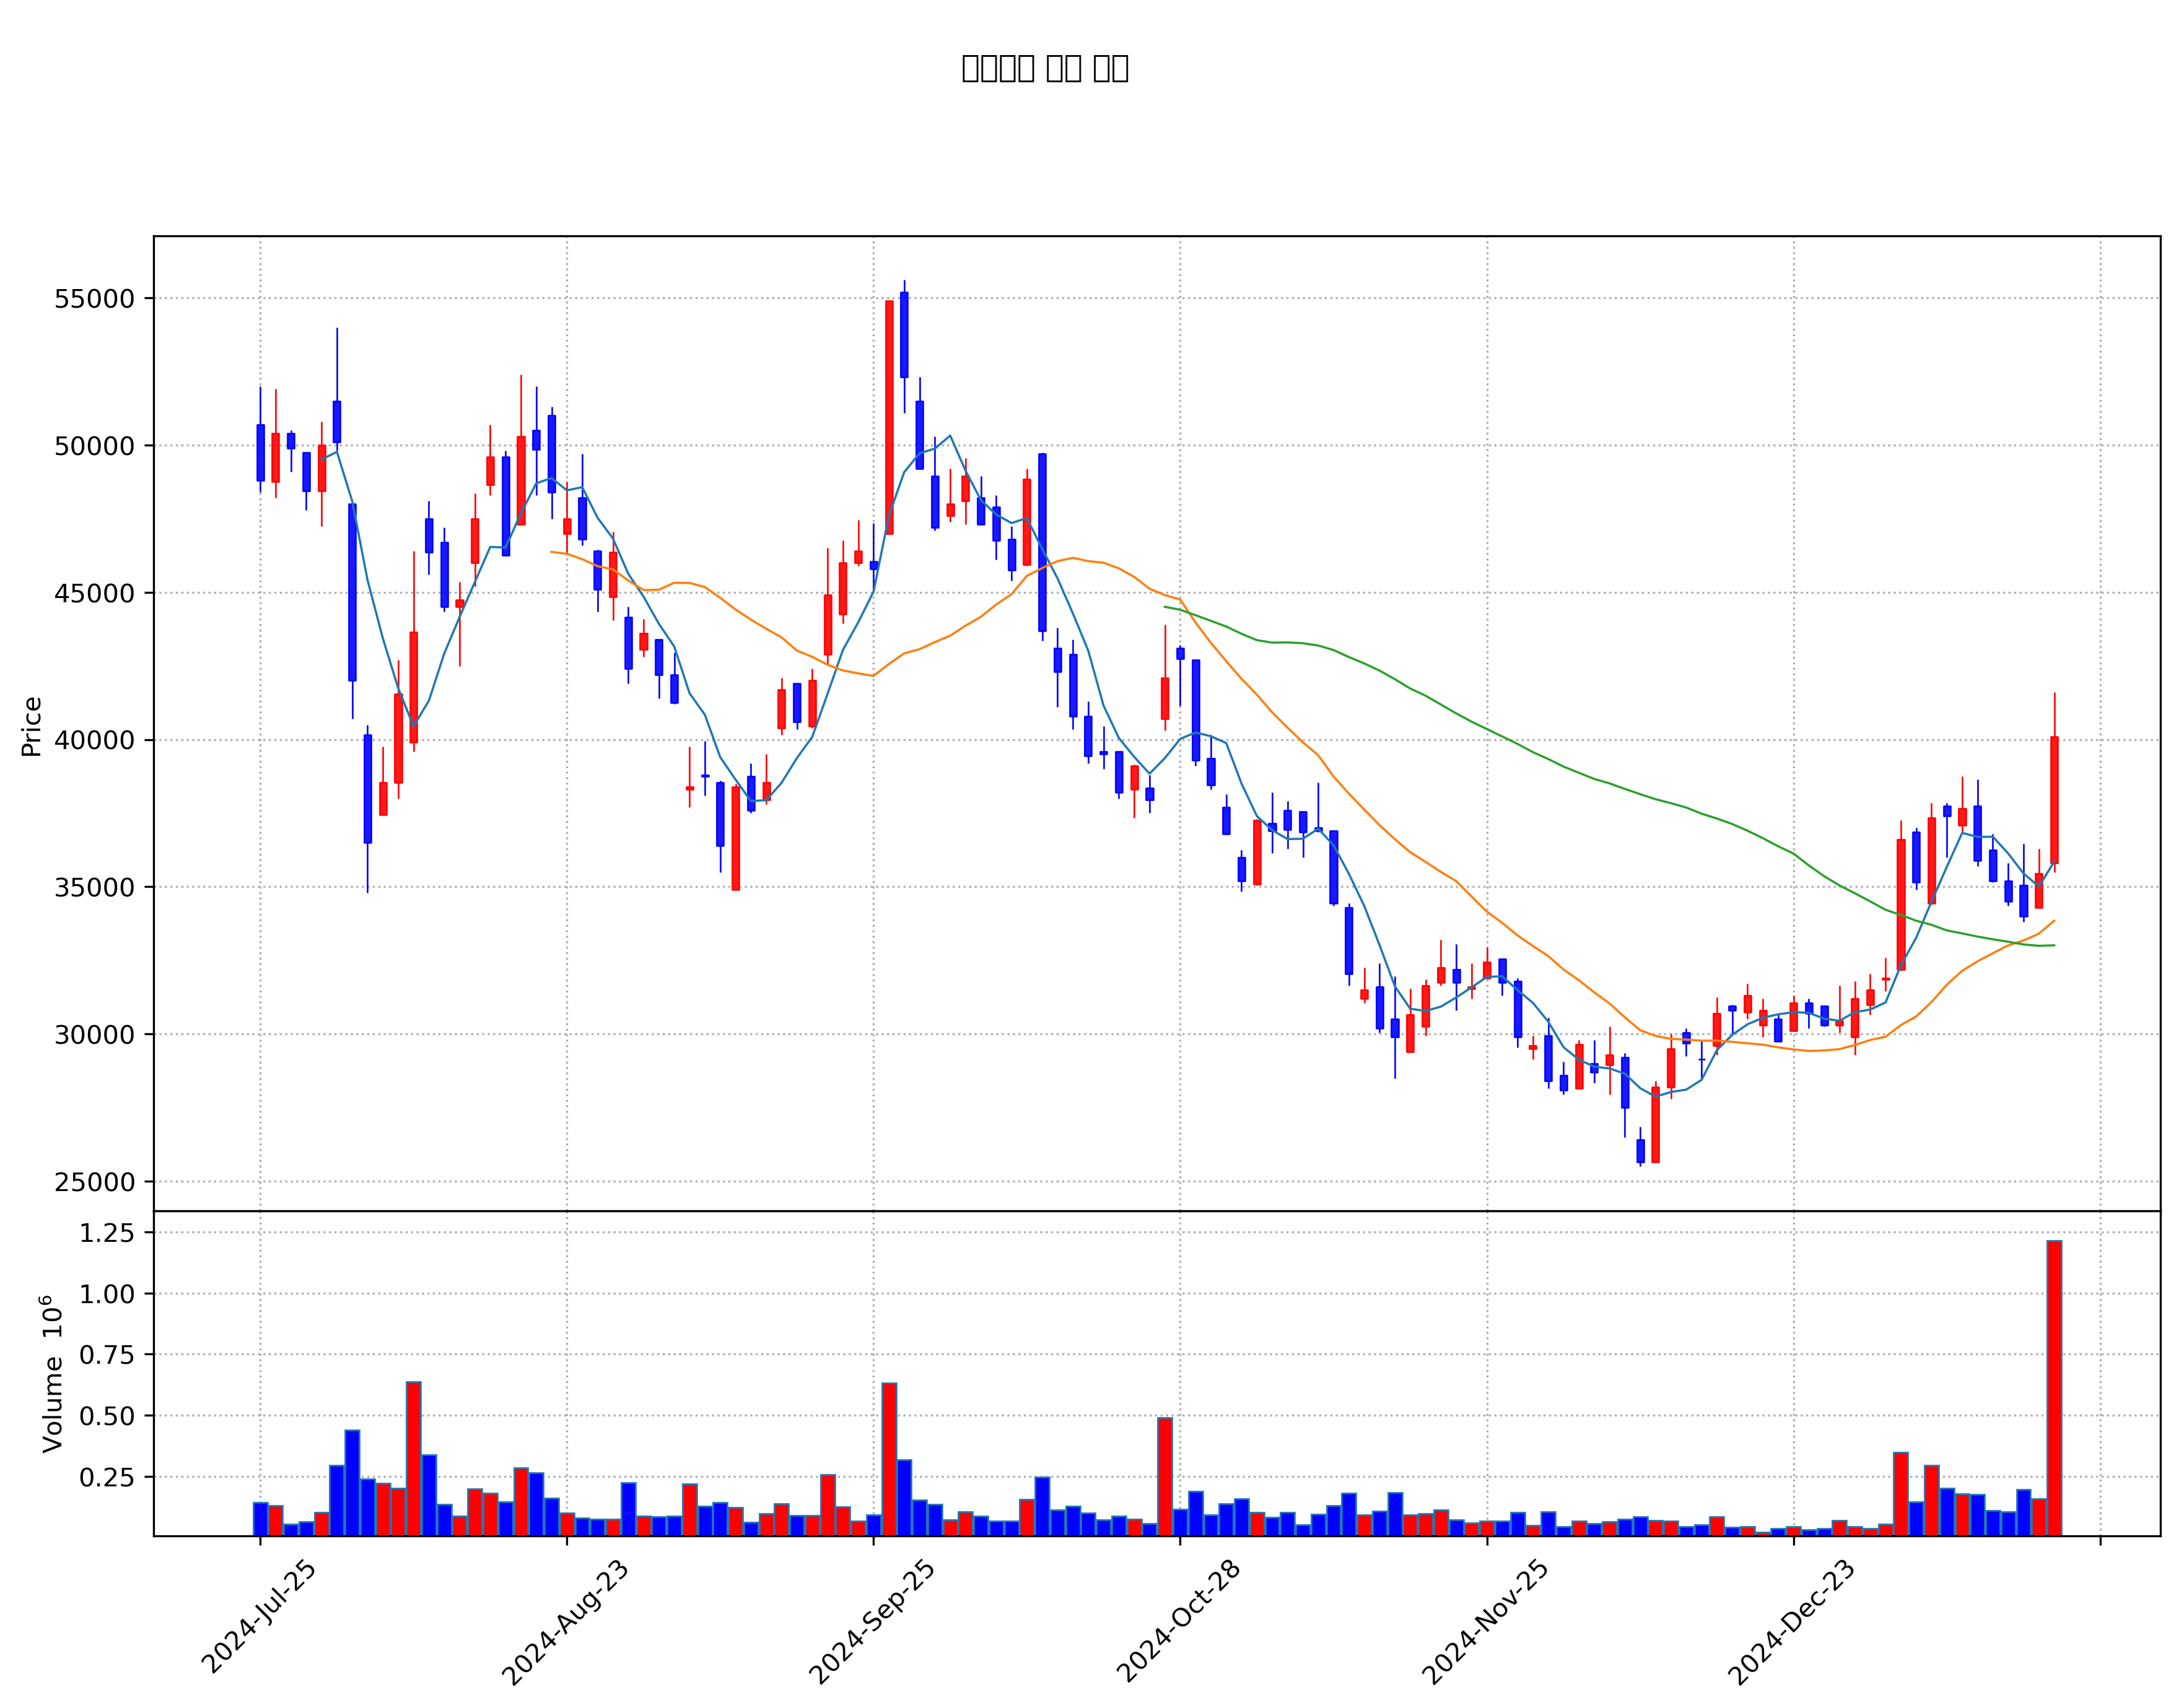Screen dimensions: 2179x1708
Task: Click the tall red candlestick reaching 55000
Action: tap(889, 417)
